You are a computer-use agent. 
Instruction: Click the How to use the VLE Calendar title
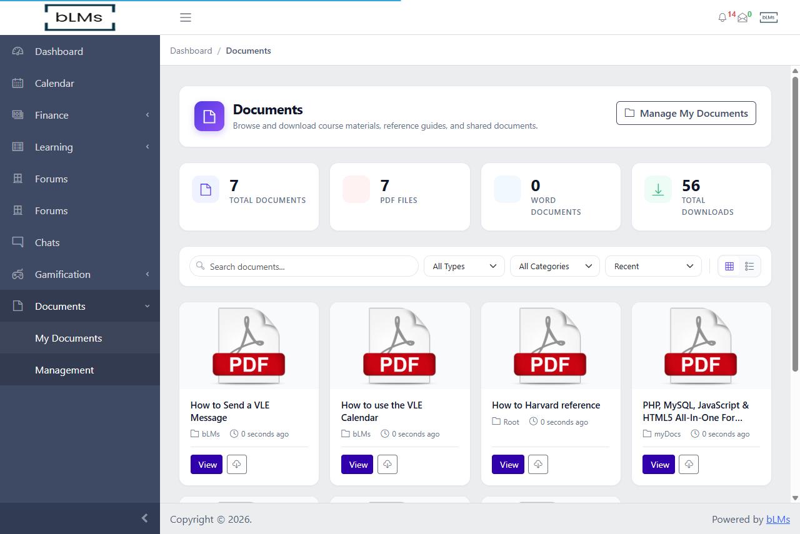[x=382, y=411]
